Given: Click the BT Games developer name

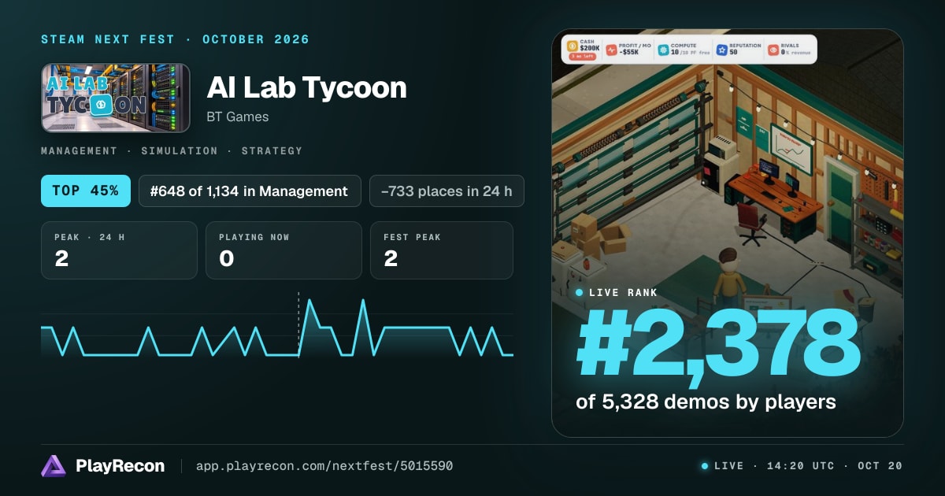Looking at the screenshot, I should point(238,117).
